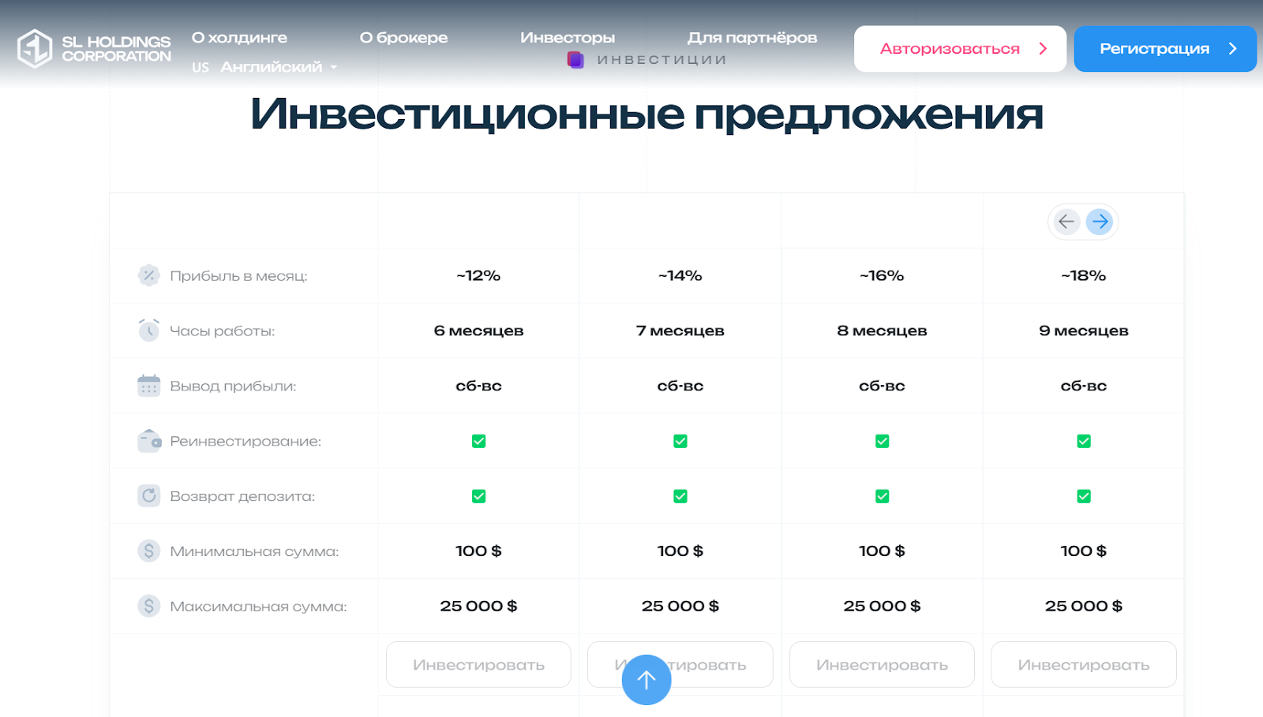Screen dimensions: 1263x717
Task: Click the ~14% profit value
Action: point(680,275)
